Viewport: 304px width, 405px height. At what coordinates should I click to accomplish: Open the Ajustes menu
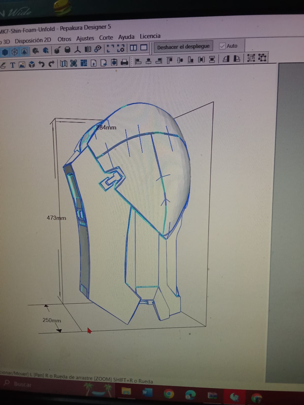85,38
